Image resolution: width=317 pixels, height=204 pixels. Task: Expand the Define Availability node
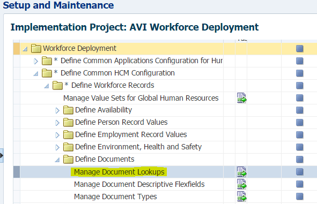(57, 110)
